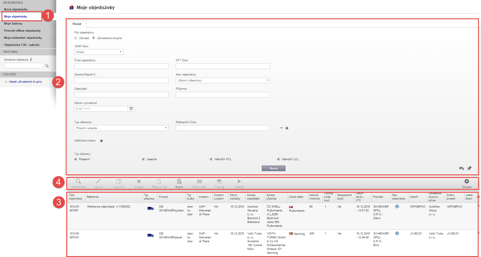
Task: Click DB SCHENKERparcel product cell
Action: [170, 235]
